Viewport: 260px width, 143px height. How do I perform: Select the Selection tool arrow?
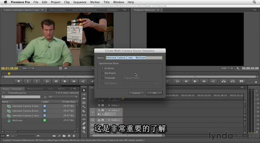[84, 90]
